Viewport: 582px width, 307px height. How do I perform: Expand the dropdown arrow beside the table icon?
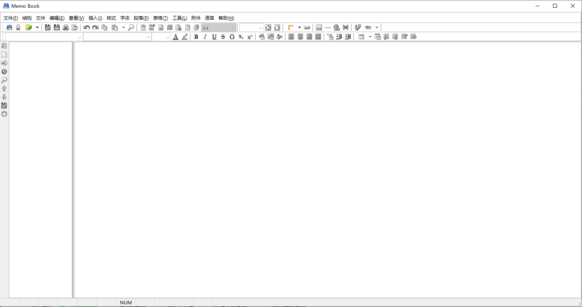370,37
